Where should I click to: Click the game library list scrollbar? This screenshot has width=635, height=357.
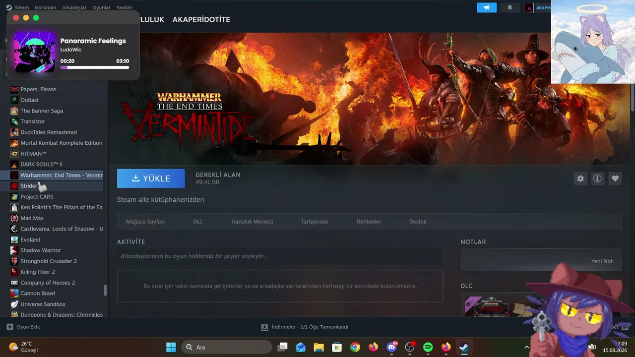(105, 290)
